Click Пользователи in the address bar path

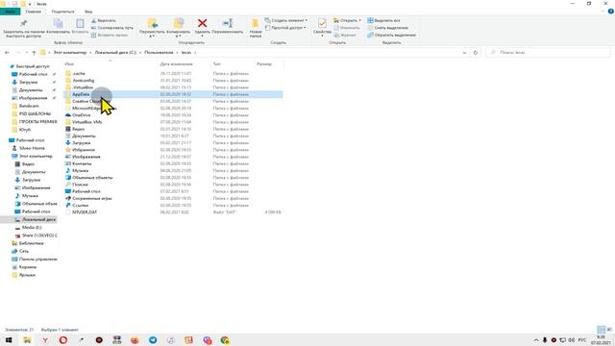159,53
